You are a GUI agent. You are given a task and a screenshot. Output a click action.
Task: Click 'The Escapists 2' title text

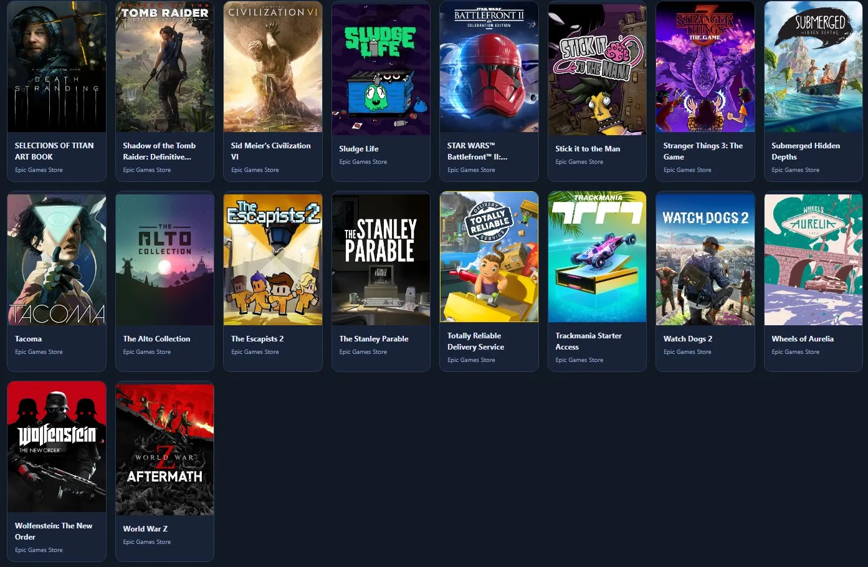[x=257, y=339]
